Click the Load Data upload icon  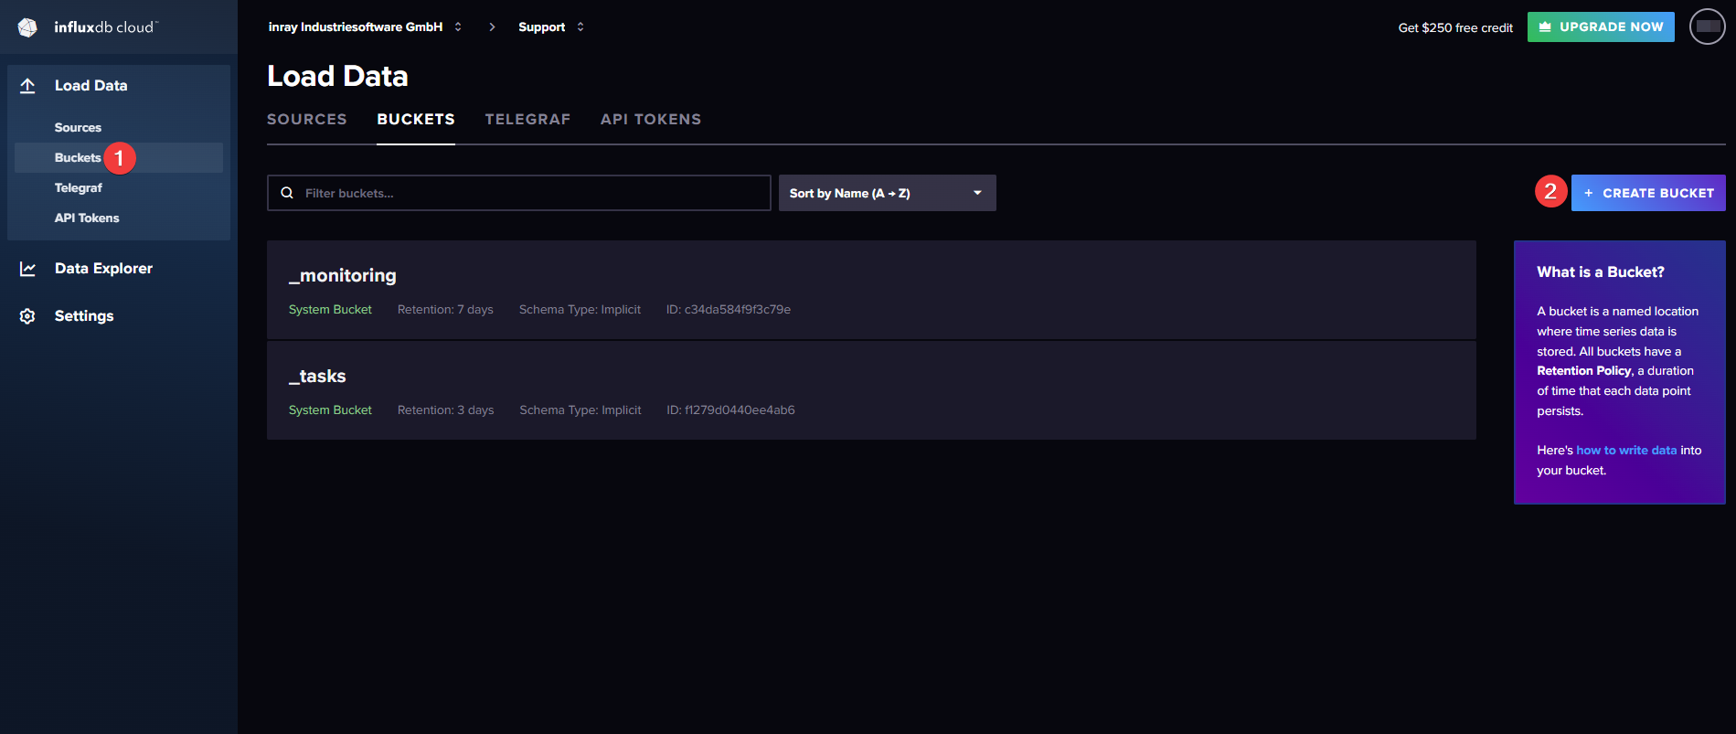point(27,85)
